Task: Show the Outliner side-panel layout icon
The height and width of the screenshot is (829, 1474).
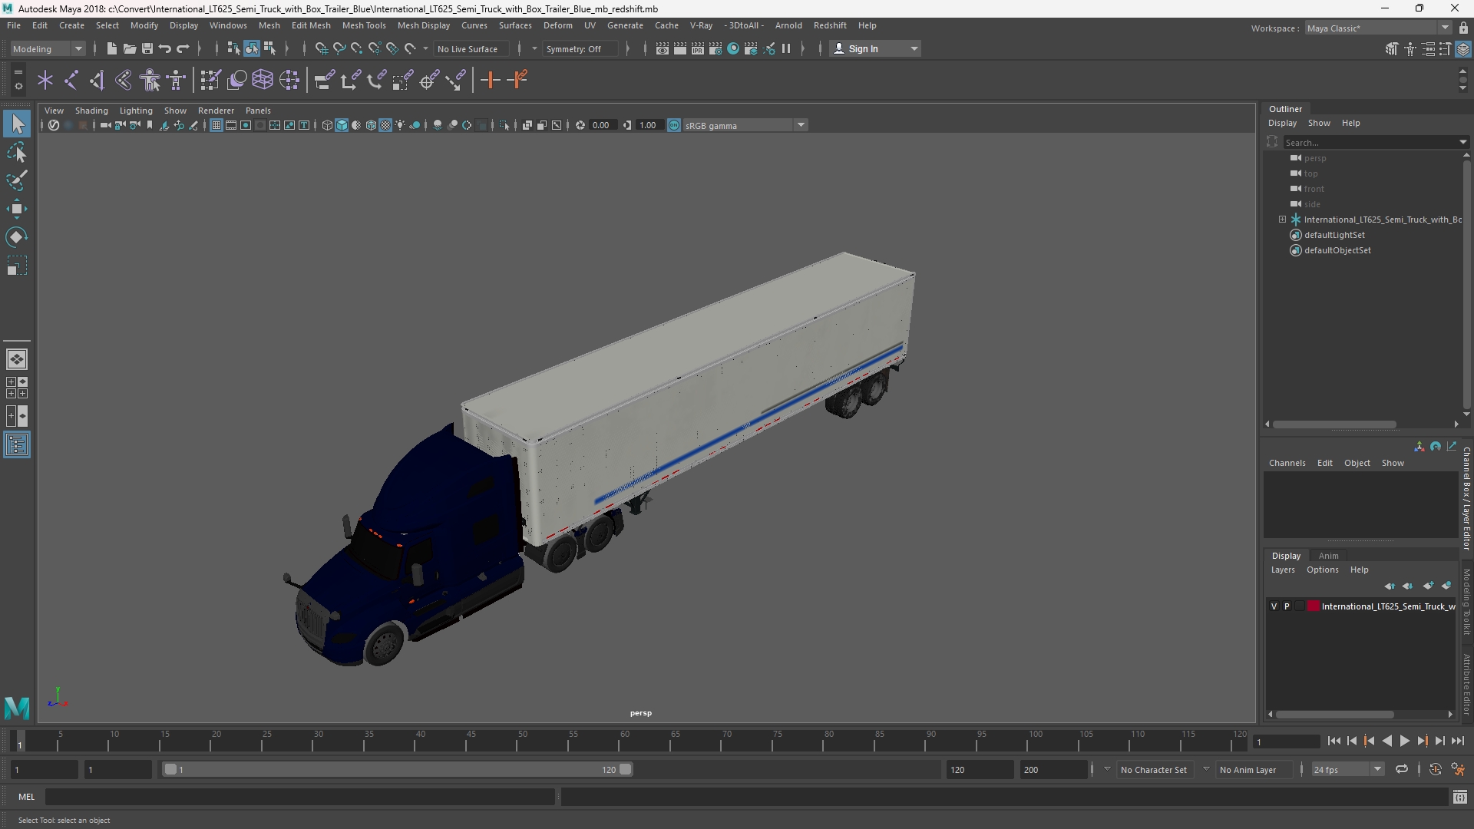Action: [17, 445]
